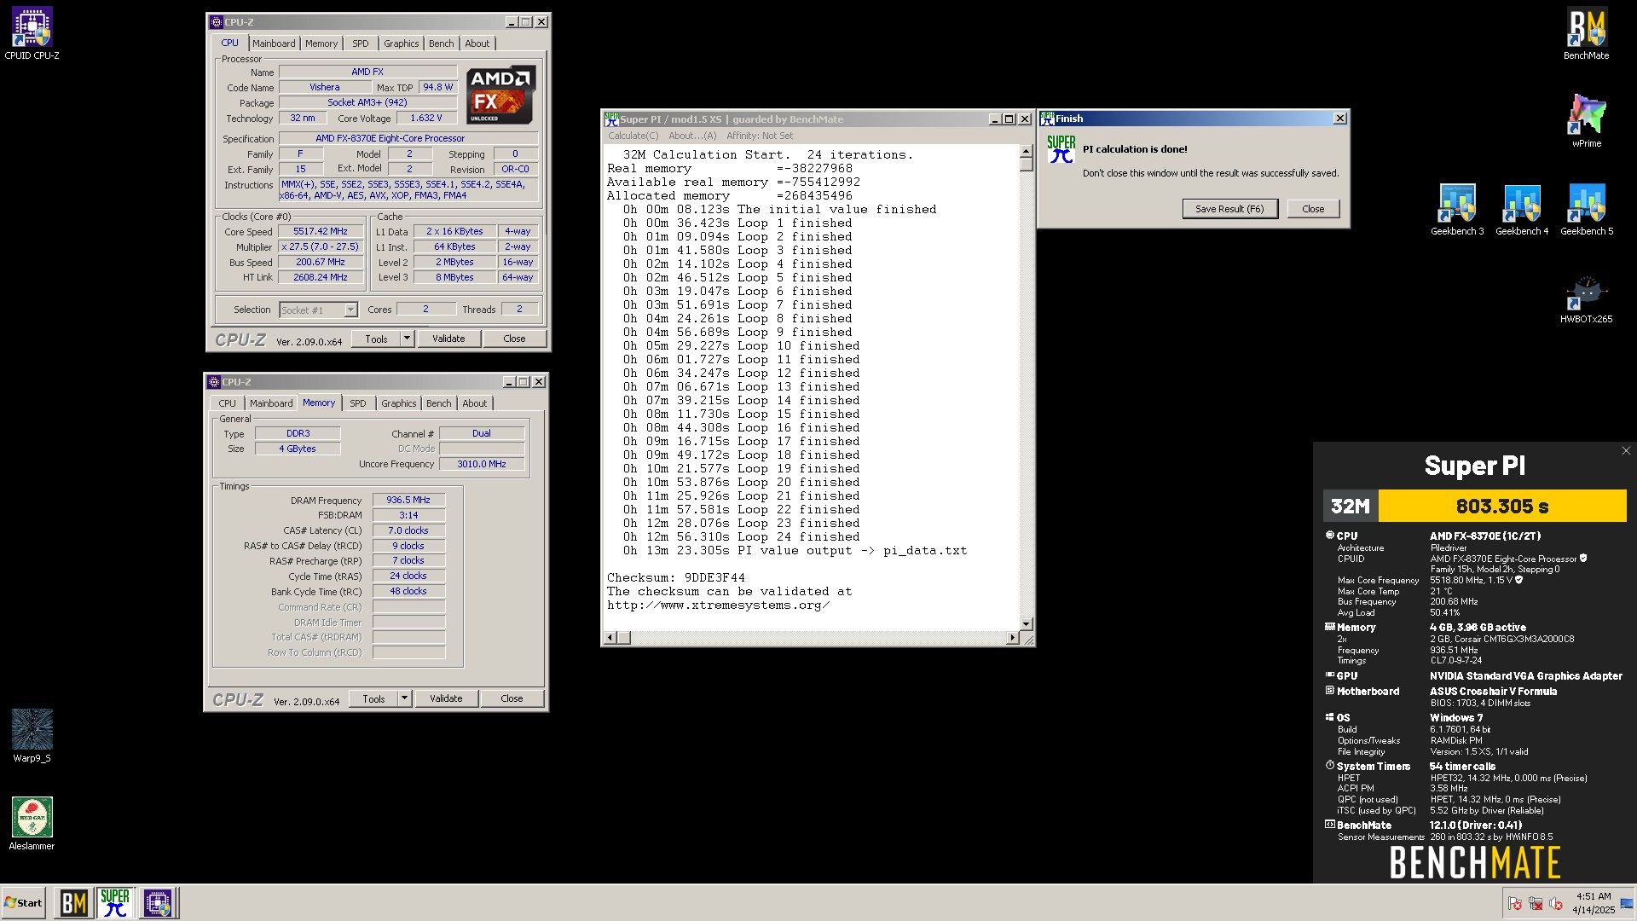Click the Checksum: 9DDE3F44 line

click(x=676, y=577)
